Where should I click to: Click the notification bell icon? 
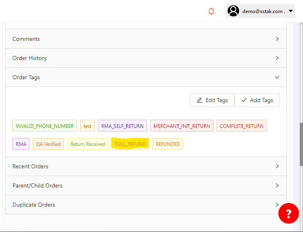point(211,11)
